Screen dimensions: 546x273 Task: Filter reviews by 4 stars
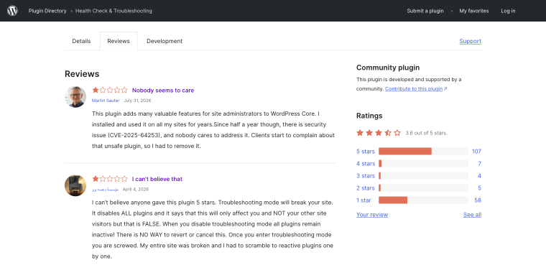366,164
